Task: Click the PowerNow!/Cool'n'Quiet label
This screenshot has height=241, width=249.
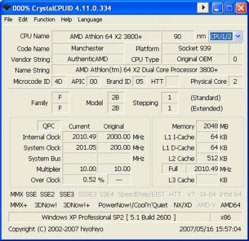Action: coord(133,205)
